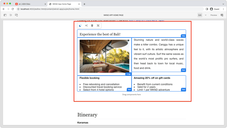Click 'Valid for 2 years' bullet
This screenshot has height=128, width=227.
coord(146,87)
